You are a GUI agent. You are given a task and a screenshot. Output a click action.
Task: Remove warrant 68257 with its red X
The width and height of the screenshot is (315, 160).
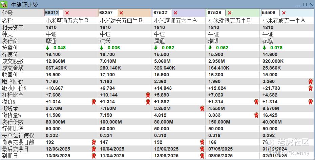click(x=121, y=13)
